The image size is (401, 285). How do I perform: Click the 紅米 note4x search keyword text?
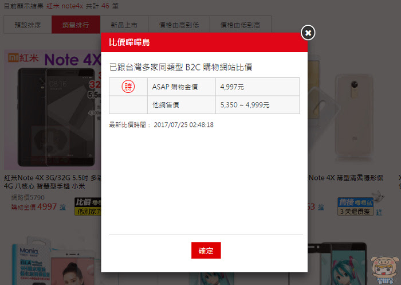coord(65,6)
